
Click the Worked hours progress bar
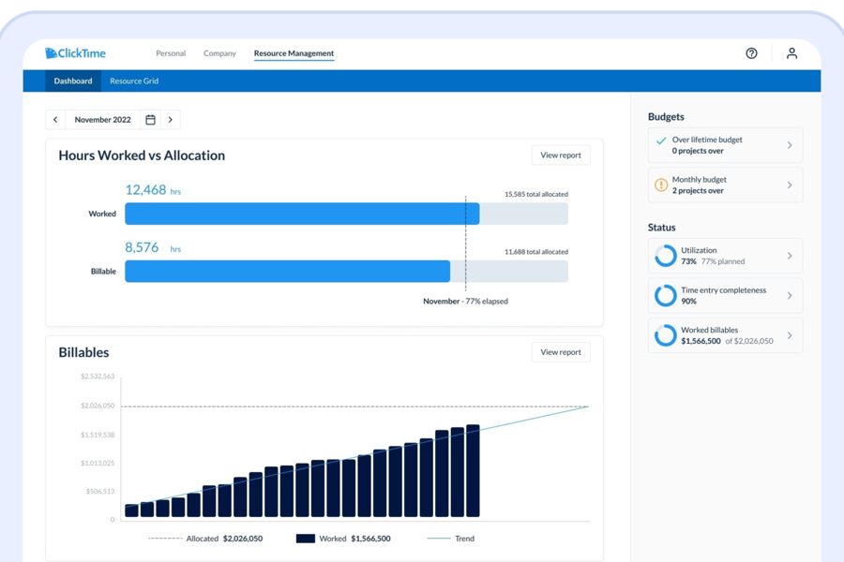tap(302, 214)
